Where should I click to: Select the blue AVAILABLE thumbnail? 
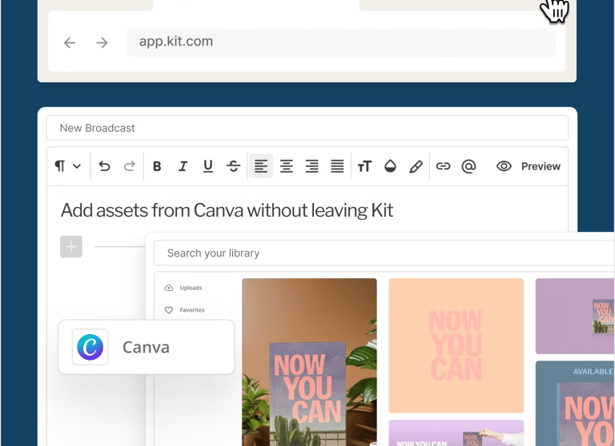click(x=575, y=404)
